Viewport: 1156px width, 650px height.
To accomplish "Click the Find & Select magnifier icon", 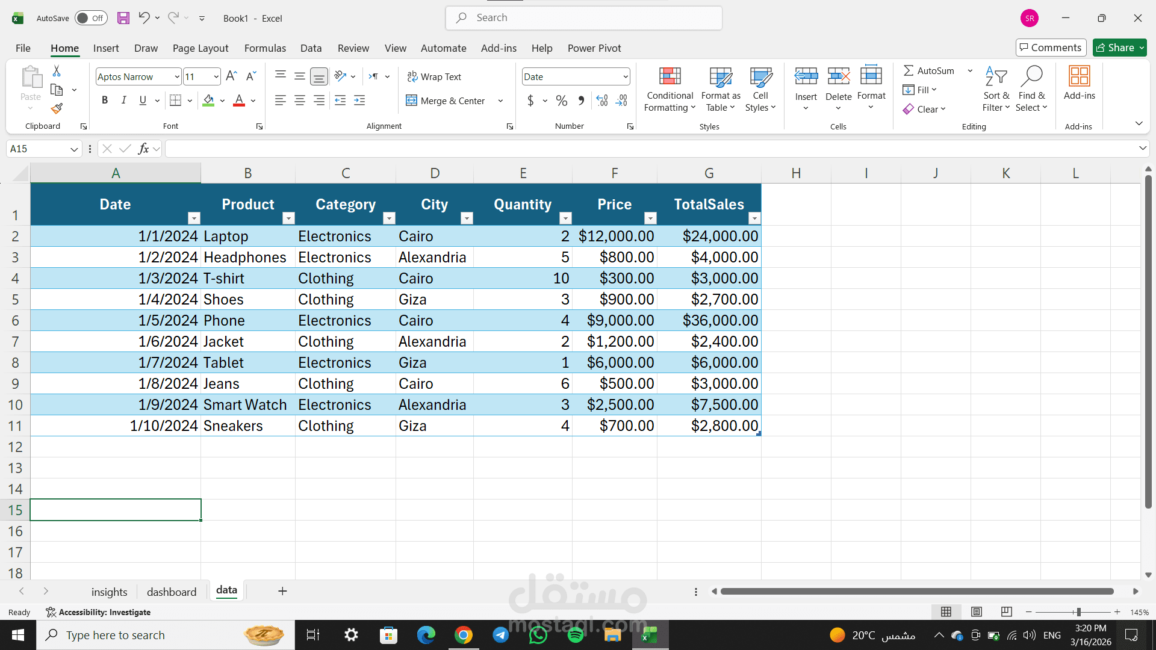I will coord(1031,77).
